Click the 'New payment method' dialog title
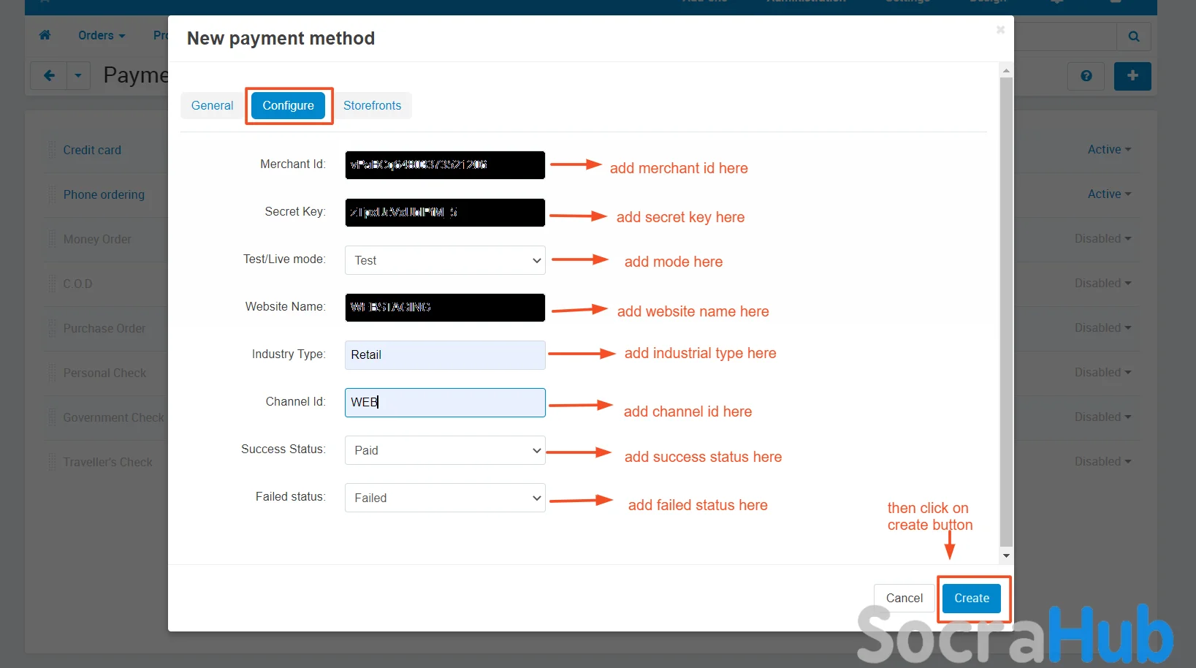Image resolution: width=1196 pixels, height=668 pixels. 281,38
